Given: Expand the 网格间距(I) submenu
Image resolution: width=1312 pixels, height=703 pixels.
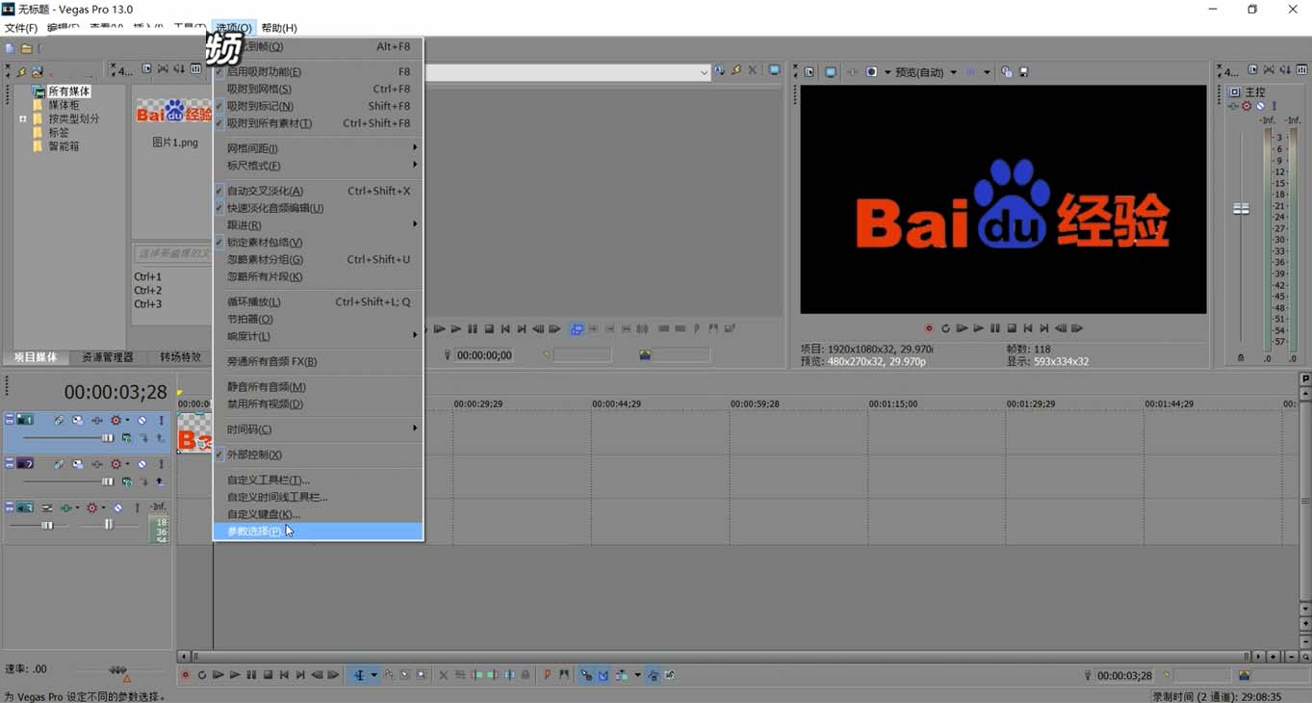Looking at the screenshot, I should (318, 148).
